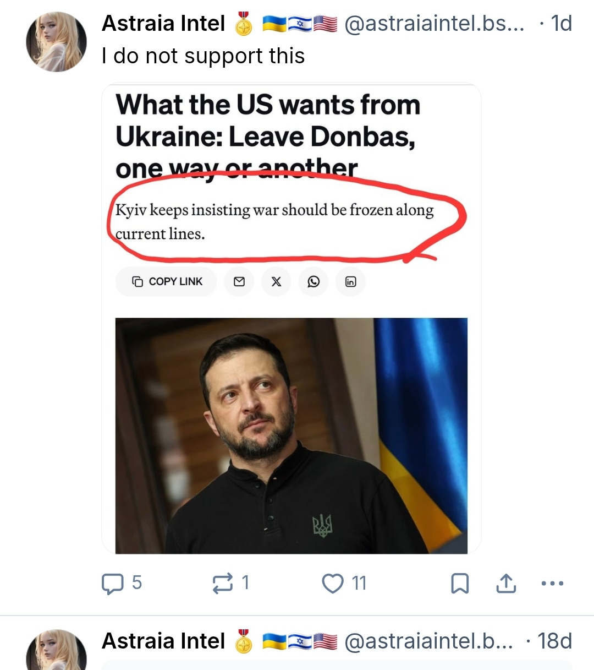Click the 18d timestamp on second post
The height and width of the screenshot is (670, 594).
[554, 641]
